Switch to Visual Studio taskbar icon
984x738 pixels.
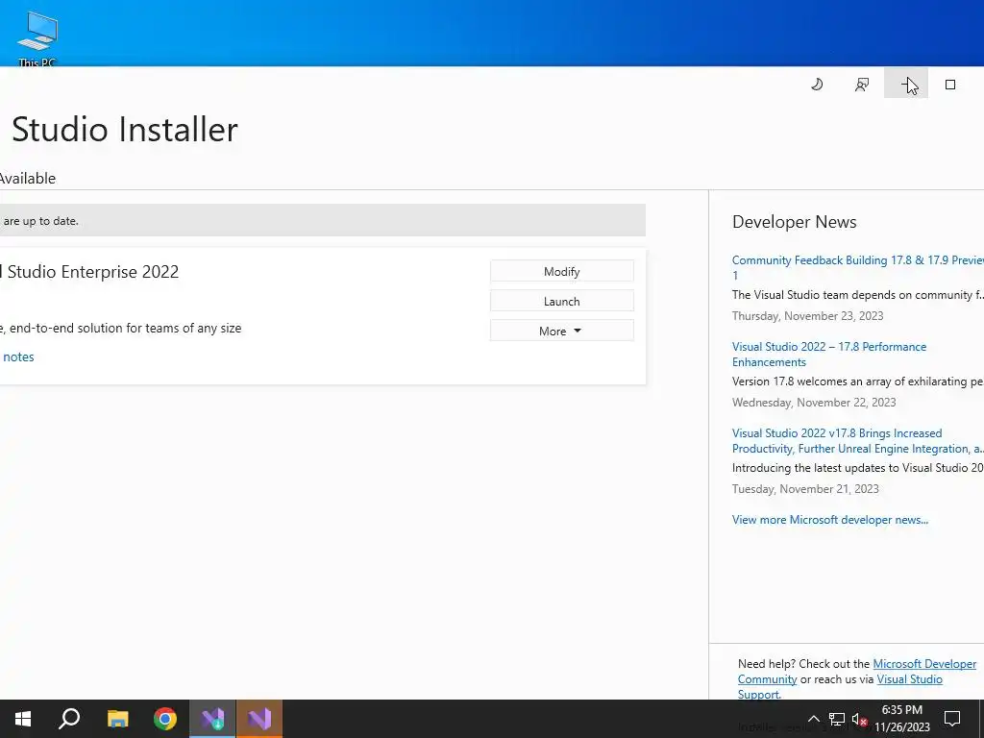click(259, 719)
